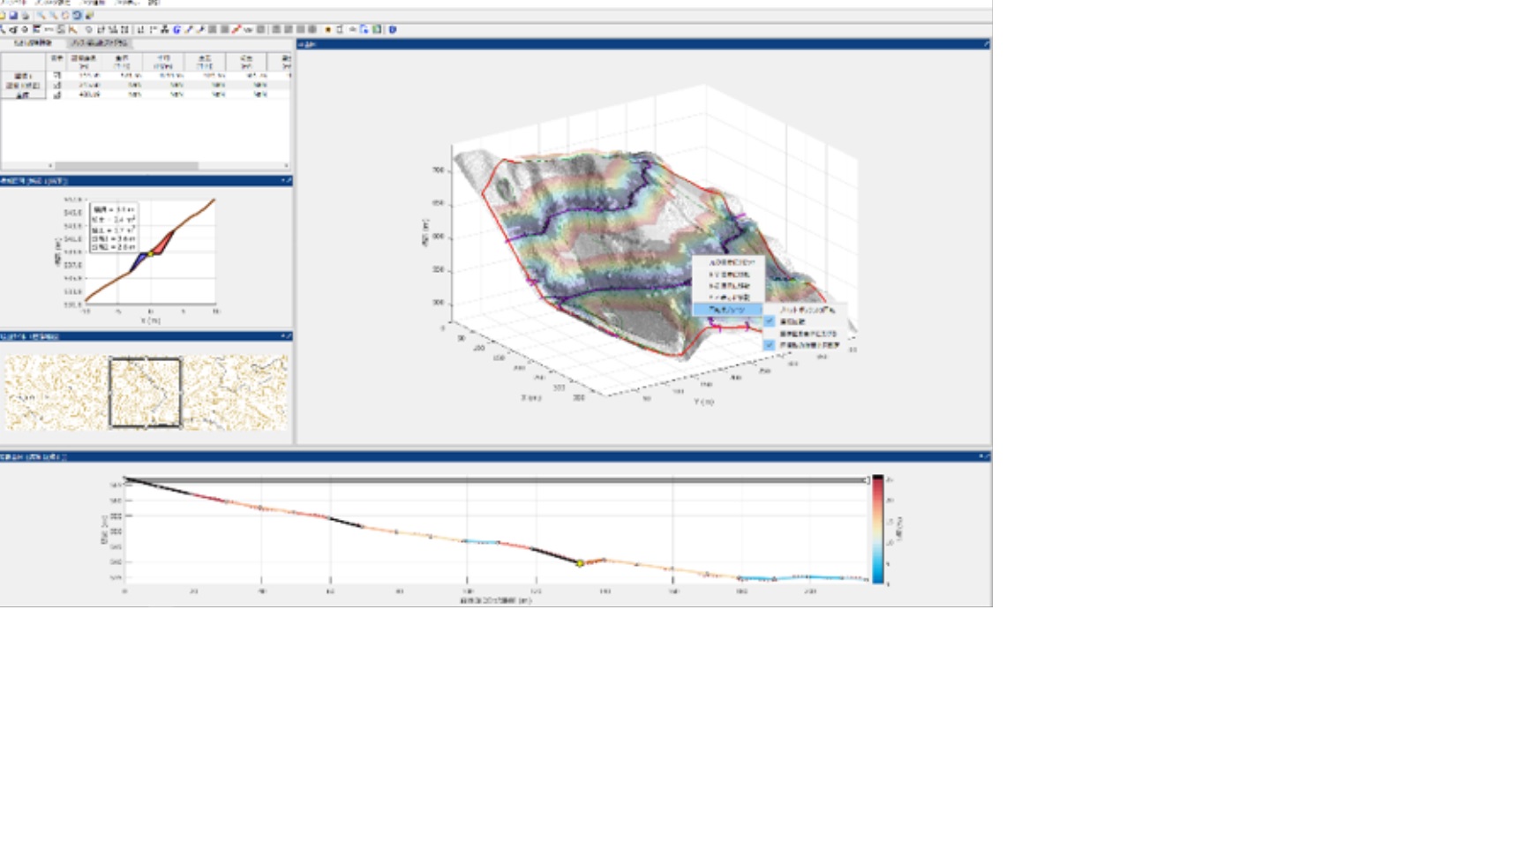The width and height of the screenshot is (1525, 858).
Task: Switch to the active first tab above the table
Action: point(33,42)
